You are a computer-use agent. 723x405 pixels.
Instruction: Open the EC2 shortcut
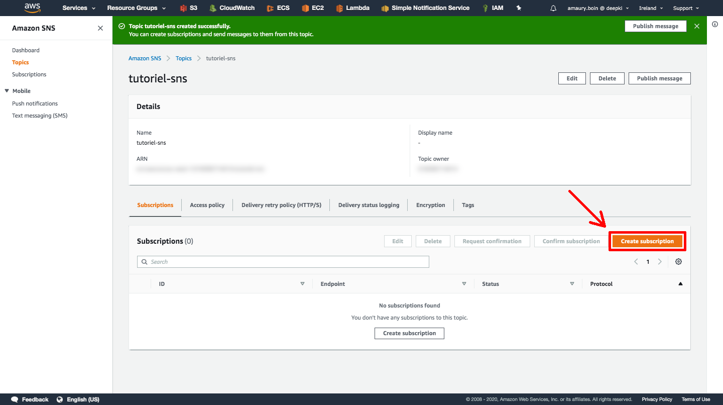pyautogui.click(x=313, y=8)
